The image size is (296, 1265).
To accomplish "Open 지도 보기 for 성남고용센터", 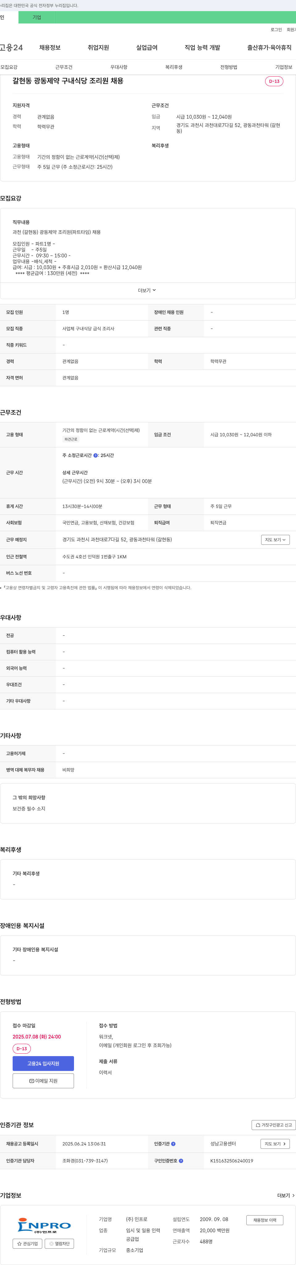I will coord(275,1144).
